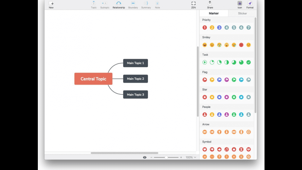Insert the crying smiley marker
This screenshot has width=302, height=170.
click(x=219, y=45)
